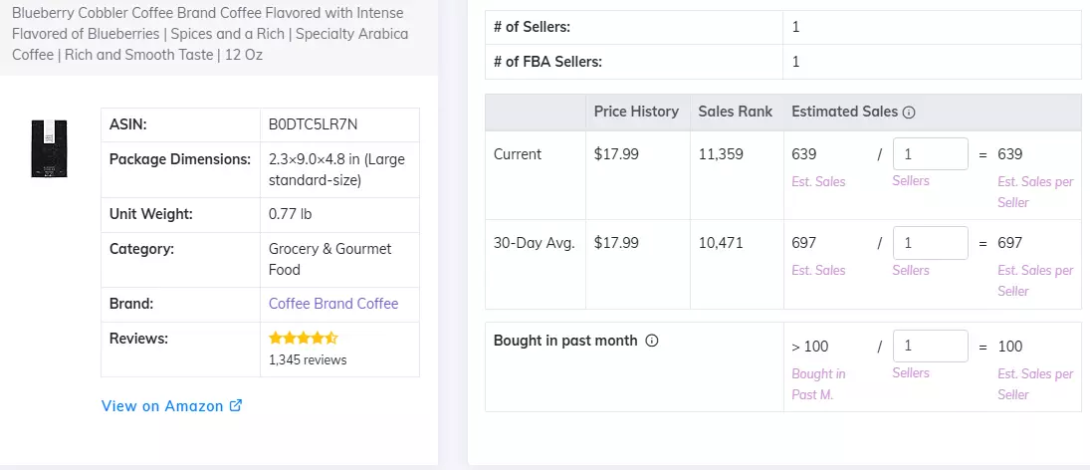
Task: Click the 639 Est. Sales figure in Current row
Action: click(x=804, y=154)
